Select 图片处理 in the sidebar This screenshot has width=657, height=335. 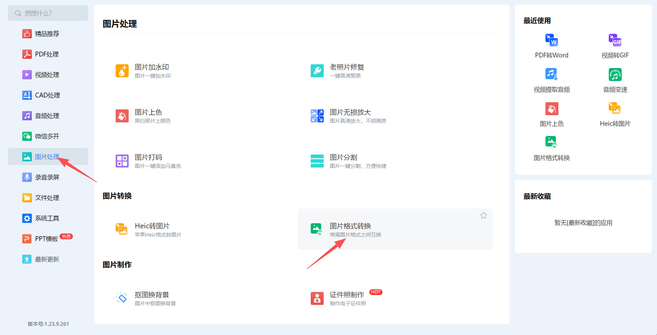[48, 157]
